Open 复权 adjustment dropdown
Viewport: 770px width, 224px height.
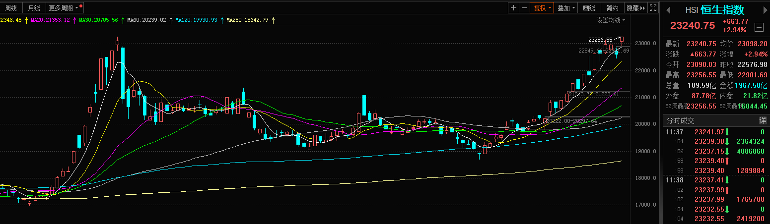tap(542, 7)
